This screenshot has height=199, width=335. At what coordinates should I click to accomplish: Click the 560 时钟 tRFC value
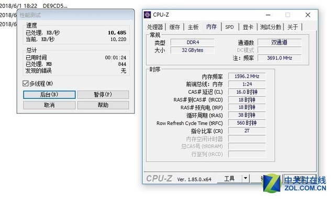(x=247, y=123)
